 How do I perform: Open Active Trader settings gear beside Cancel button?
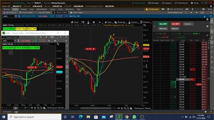(207, 26)
